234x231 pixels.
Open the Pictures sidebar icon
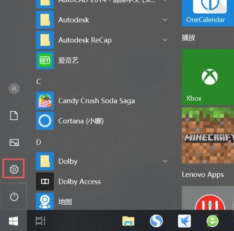14,142
